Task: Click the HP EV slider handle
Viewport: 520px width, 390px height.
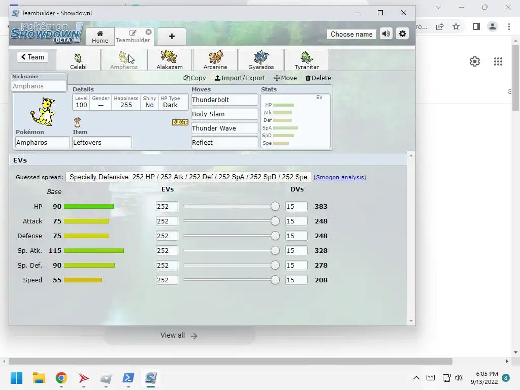Action: (275, 206)
